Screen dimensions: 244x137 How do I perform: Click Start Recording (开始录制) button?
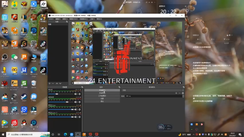click(102, 93)
